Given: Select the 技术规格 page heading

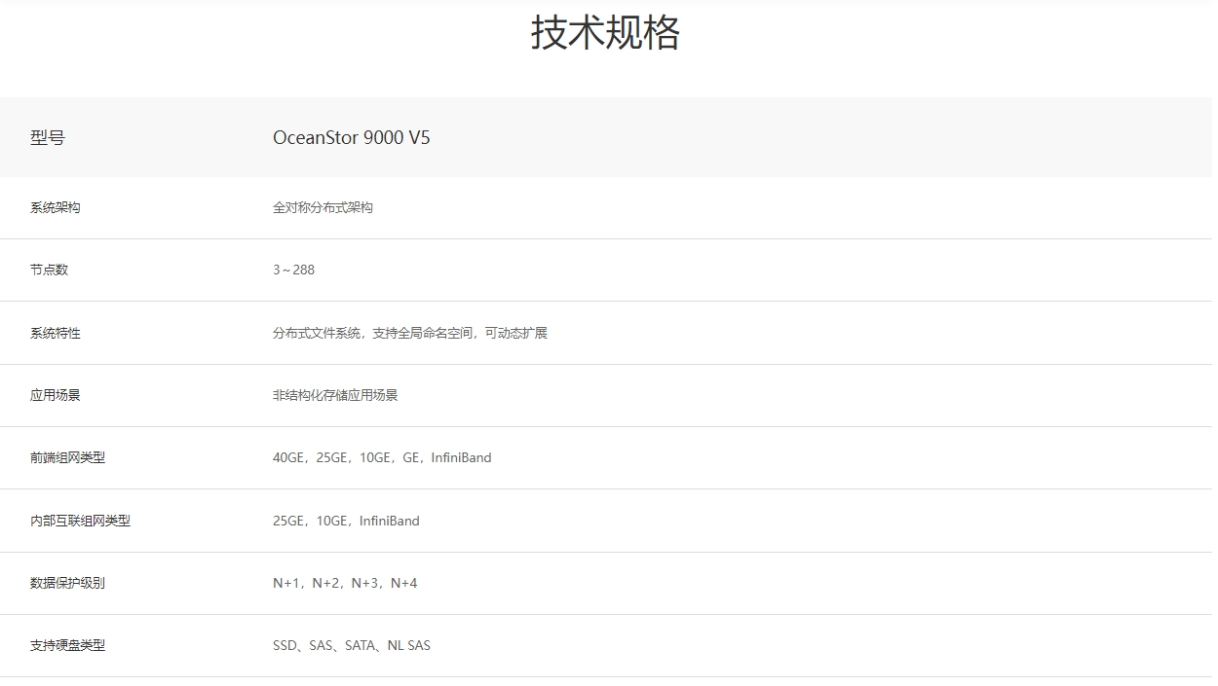Looking at the screenshot, I should tap(605, 32).
